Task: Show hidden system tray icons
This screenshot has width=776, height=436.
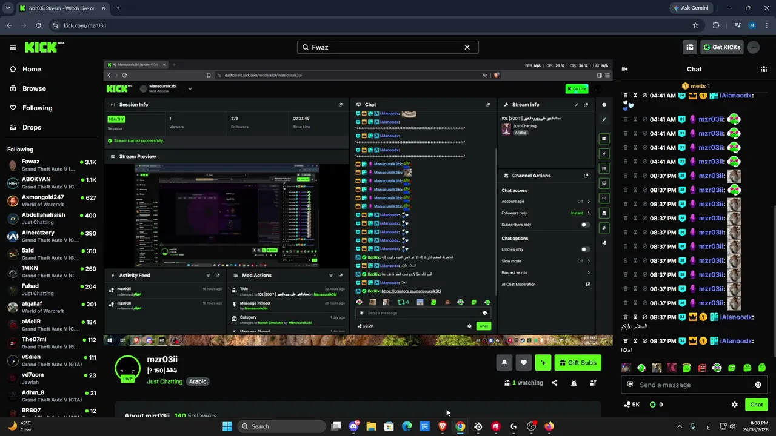Action: [x=680, y=426]
